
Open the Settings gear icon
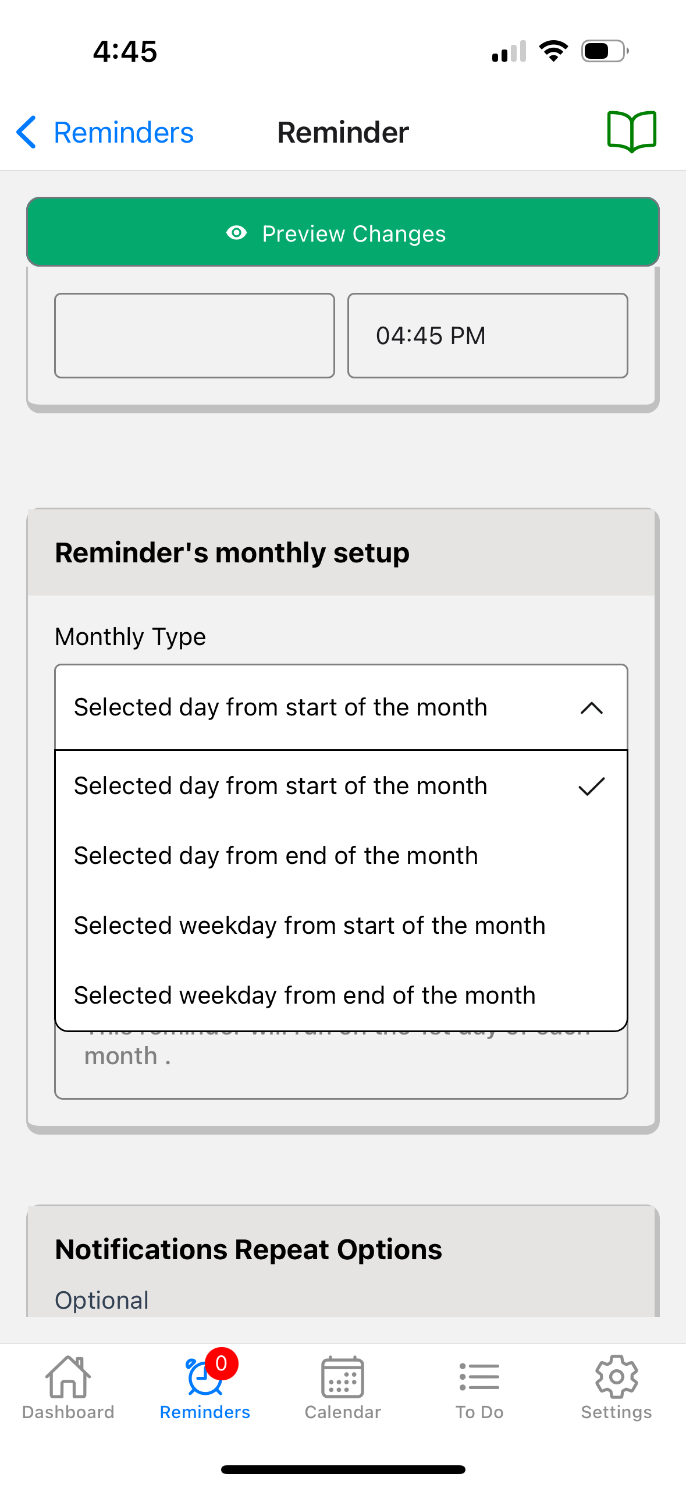616,1377
